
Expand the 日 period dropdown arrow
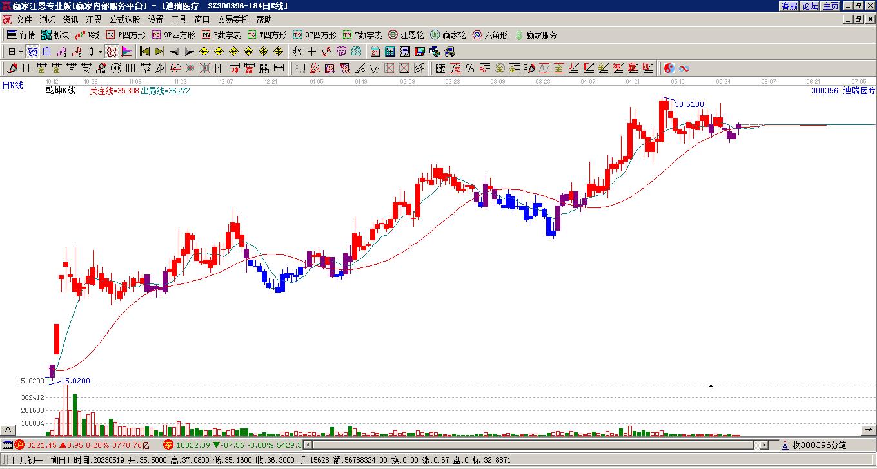(x=21, y=52)
